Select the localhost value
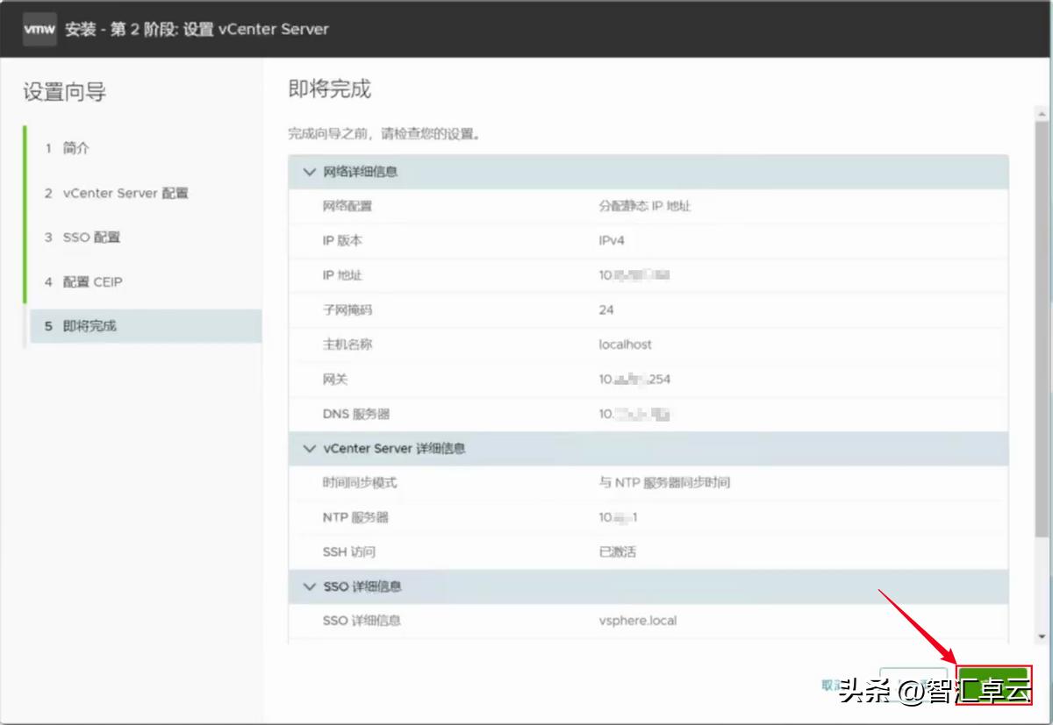 point(626,345)
